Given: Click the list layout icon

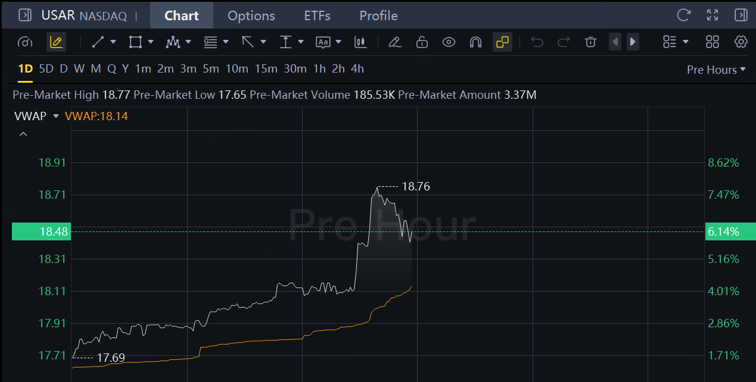Looking at the screenshot, I should pos(670,42).
